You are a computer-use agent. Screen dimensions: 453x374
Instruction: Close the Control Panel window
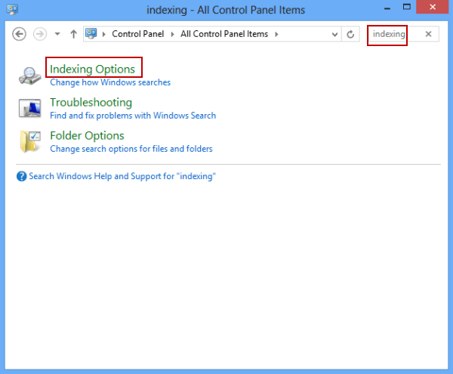point(432,7)
